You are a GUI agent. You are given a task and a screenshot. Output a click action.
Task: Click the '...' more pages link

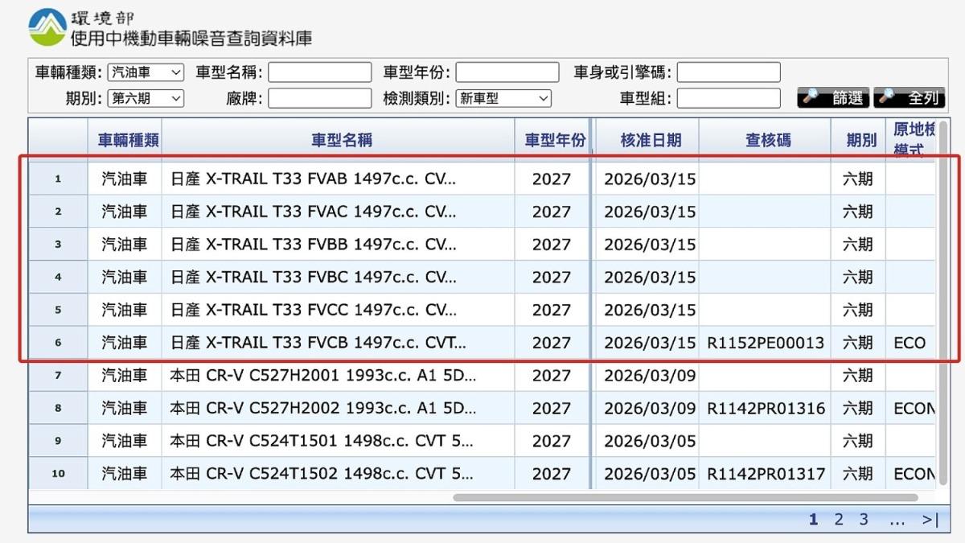point(897,520)
